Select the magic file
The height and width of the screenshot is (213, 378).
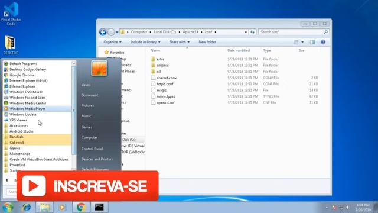tap(161, 91)
